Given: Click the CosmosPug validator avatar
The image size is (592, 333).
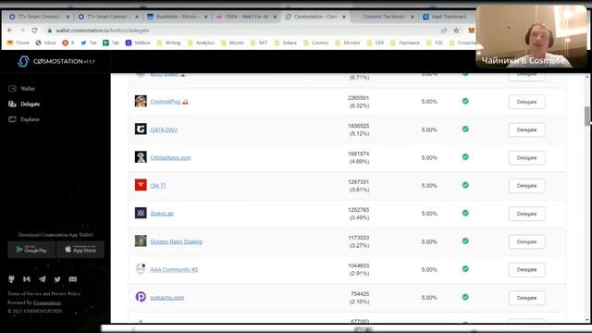Looking at the screenshot, I should pyautogui.click(x=141, y=101).
